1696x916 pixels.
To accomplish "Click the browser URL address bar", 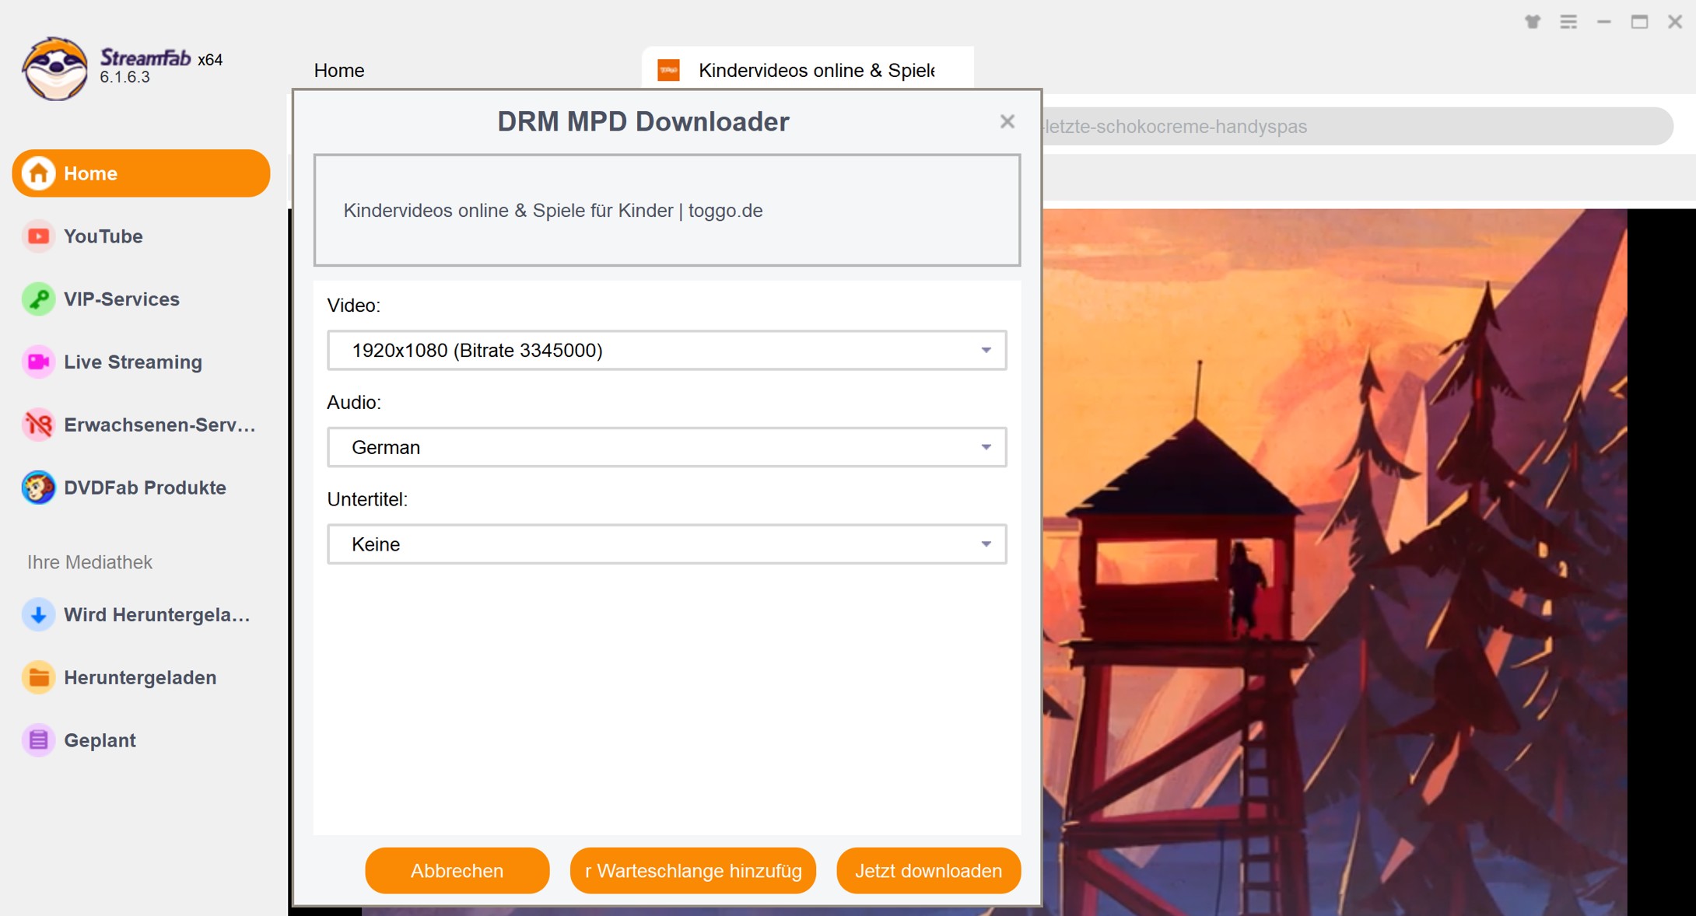I will [x=1358, y=126].
